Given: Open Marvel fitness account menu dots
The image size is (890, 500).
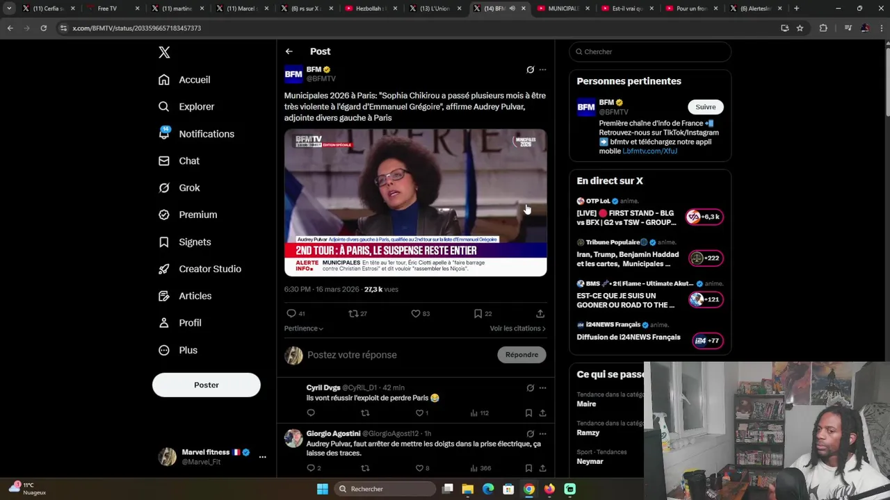Looking at the screenshot, I should 262,457.
